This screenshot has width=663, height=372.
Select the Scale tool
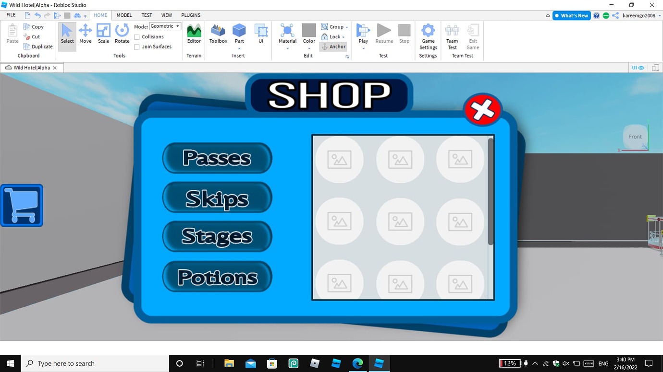[103, 35]
